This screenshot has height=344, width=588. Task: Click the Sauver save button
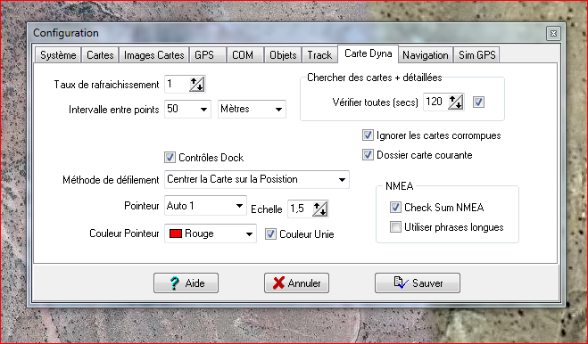pos(418,283)
